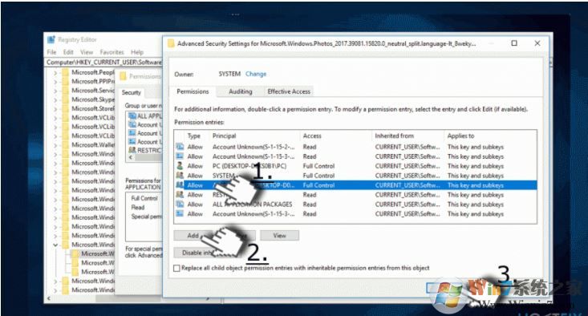Click the Applies to column header

coord(460,136)
